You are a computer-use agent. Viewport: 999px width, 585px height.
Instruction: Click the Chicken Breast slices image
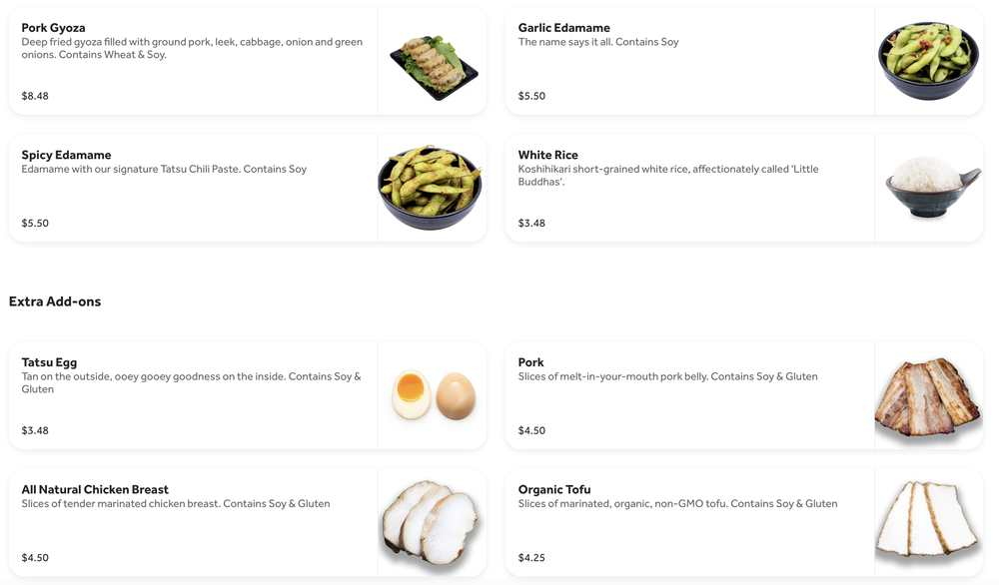(431, 524)
